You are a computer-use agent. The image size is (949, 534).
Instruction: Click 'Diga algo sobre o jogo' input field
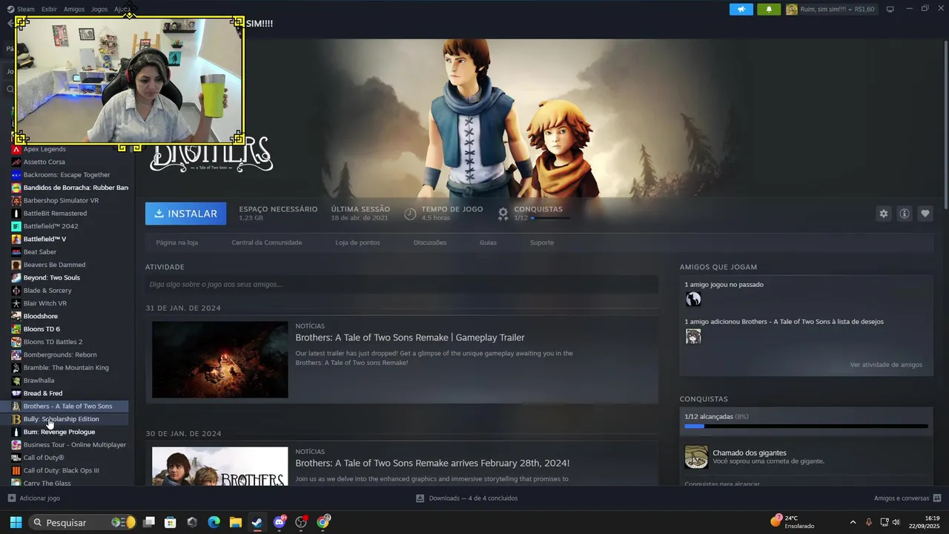(402, 284)
